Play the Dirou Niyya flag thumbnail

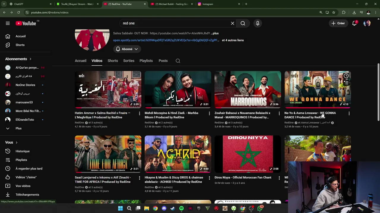(248, 154)
